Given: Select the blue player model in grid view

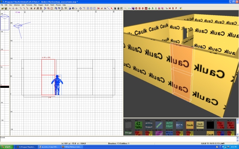Looking at the screenshot, I should (57, 85).
